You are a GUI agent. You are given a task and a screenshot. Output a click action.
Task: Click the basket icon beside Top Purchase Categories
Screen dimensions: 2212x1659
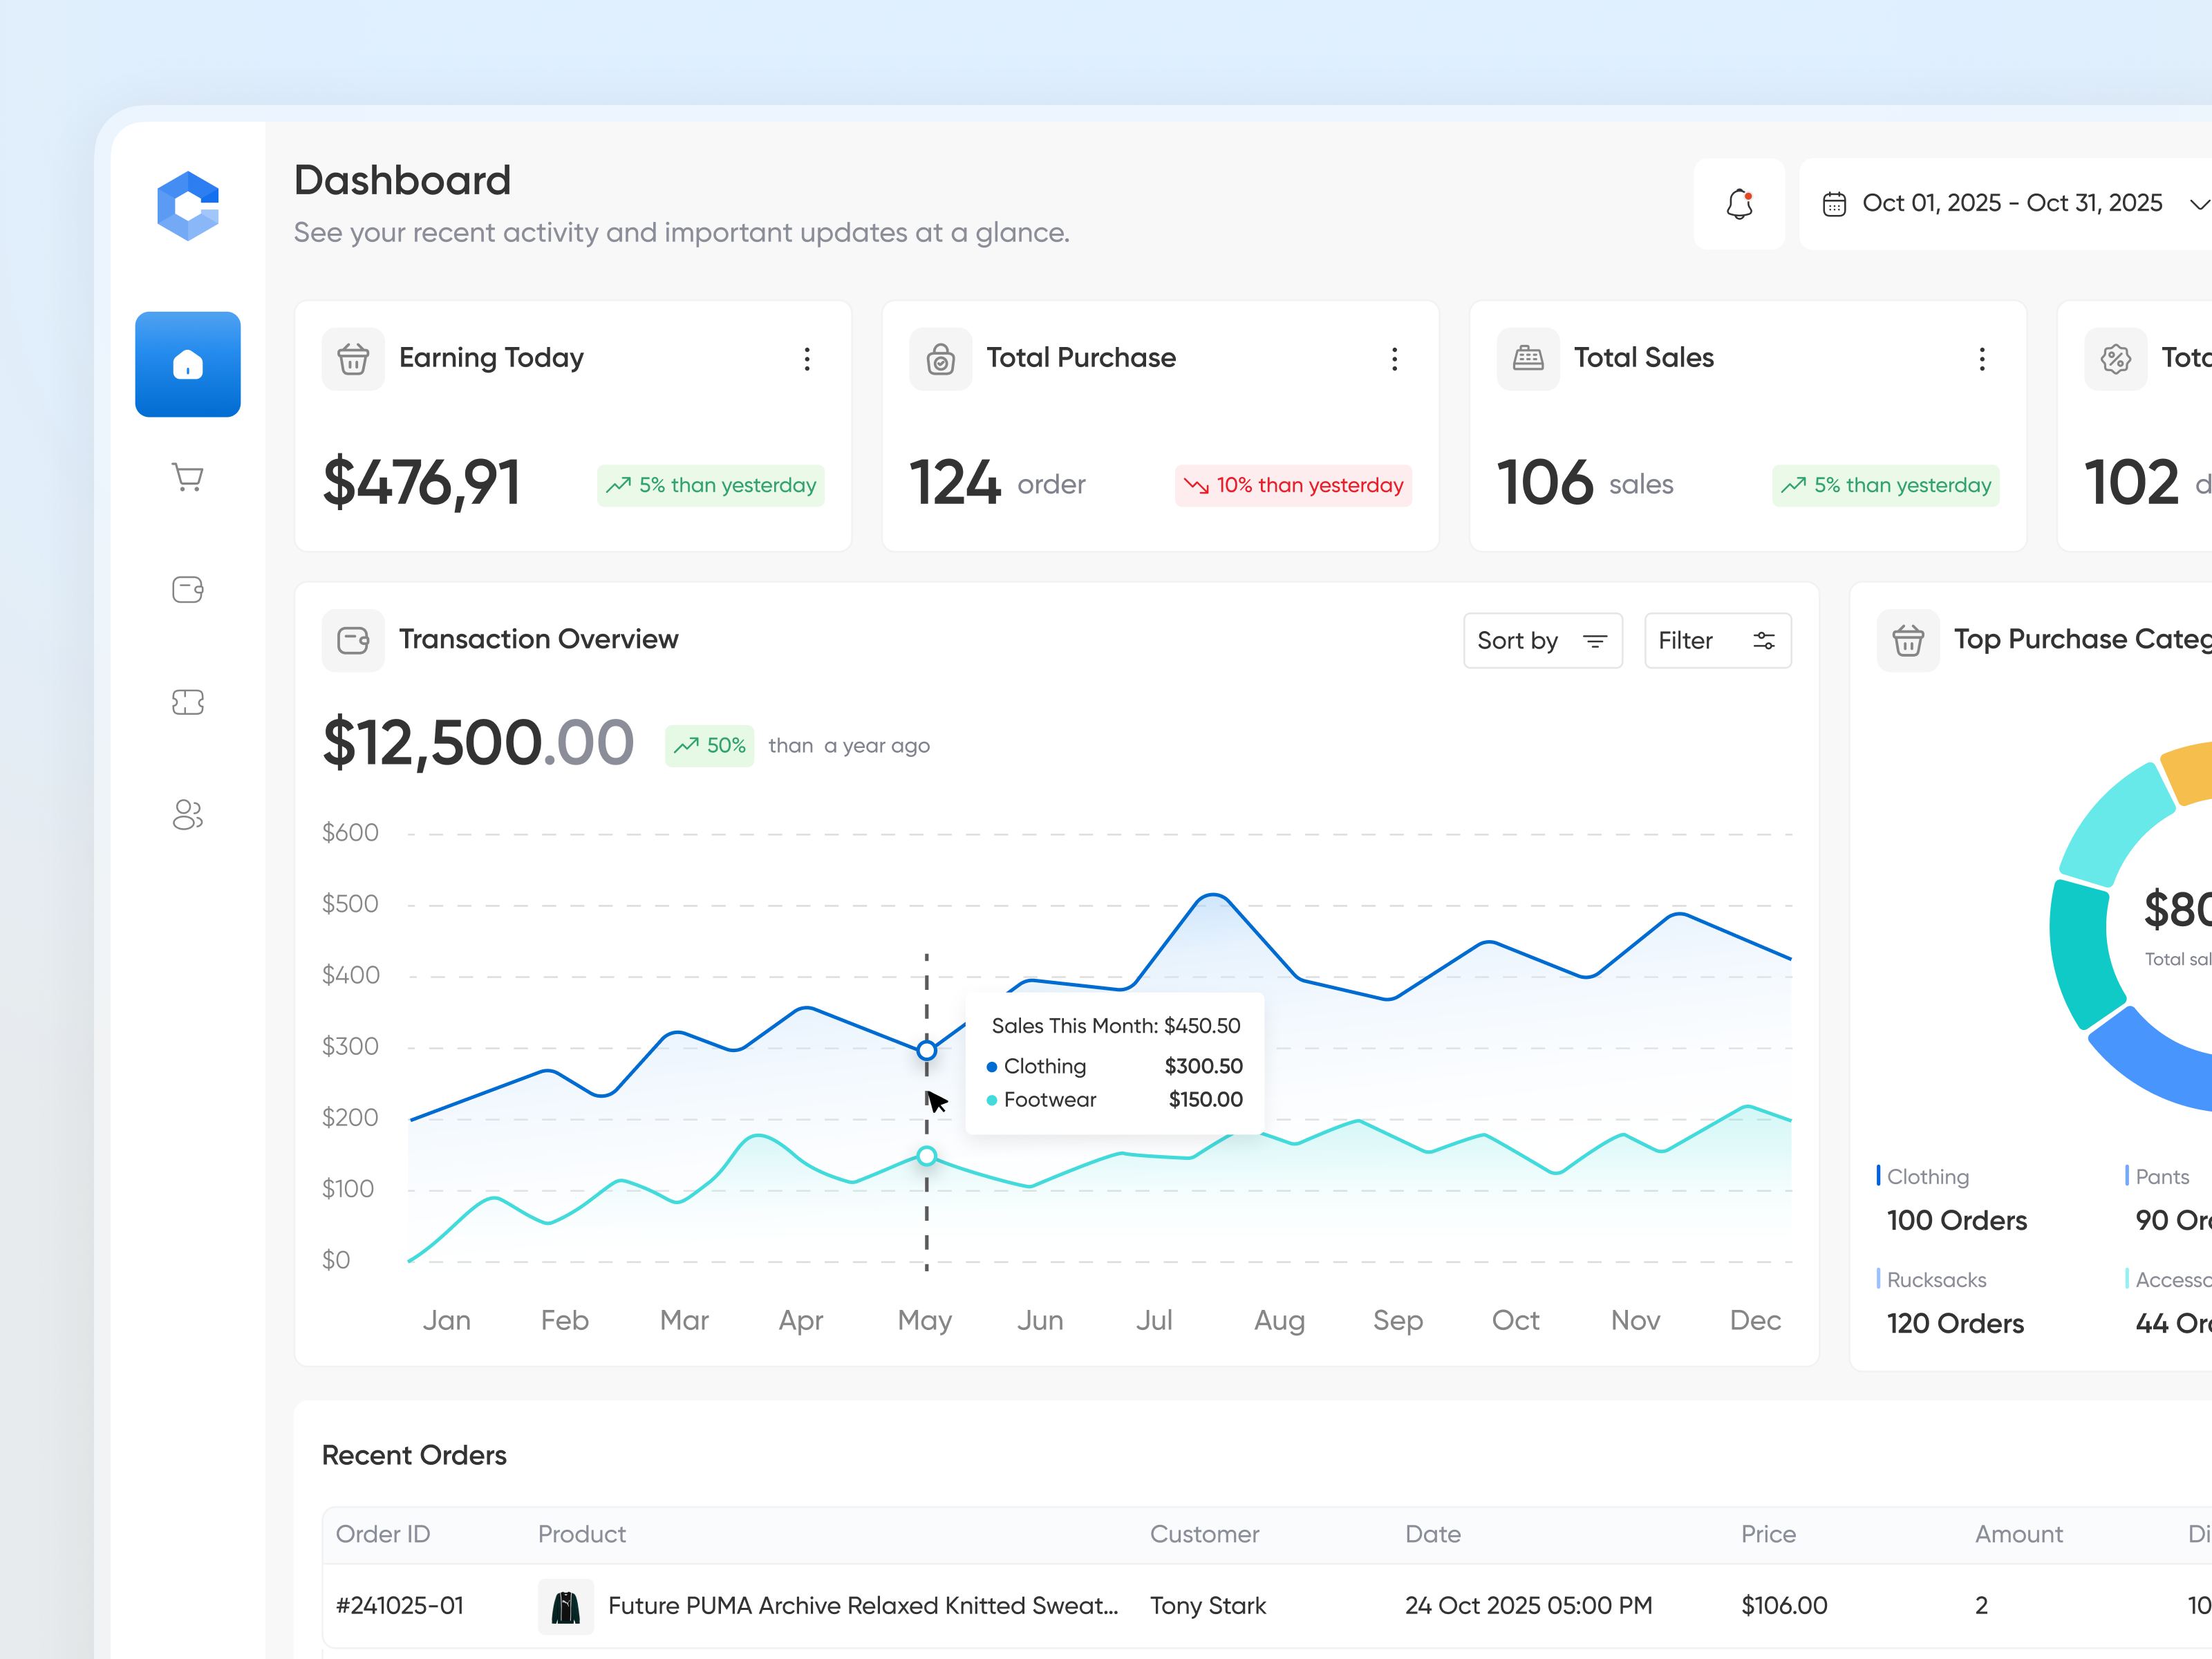[x=1907, y=640]
